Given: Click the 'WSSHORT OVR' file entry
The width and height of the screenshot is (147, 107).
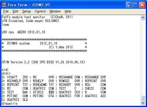Looking at the screenshot, I should pos(69,85).
